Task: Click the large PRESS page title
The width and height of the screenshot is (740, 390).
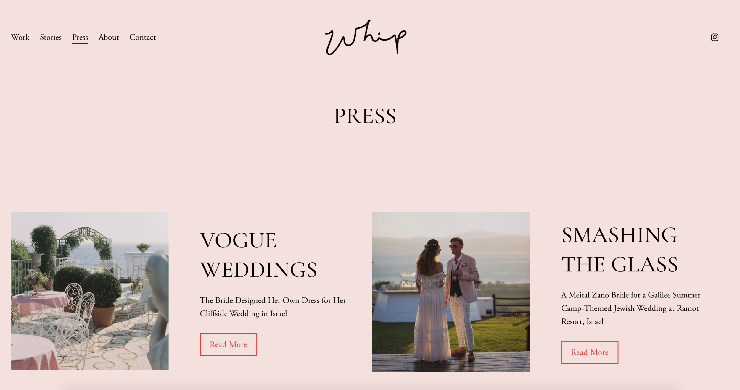Action: (365, 116)
